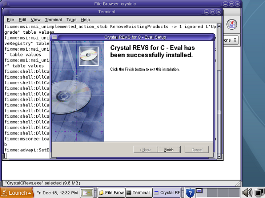Viewport: 265px width, 198px height.
Task: Select the fourth workspace in switcher
Action: (x=234, y=193)
